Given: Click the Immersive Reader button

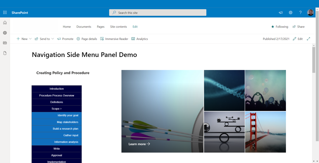Looking at the screenshot, I should pos(114,39).
